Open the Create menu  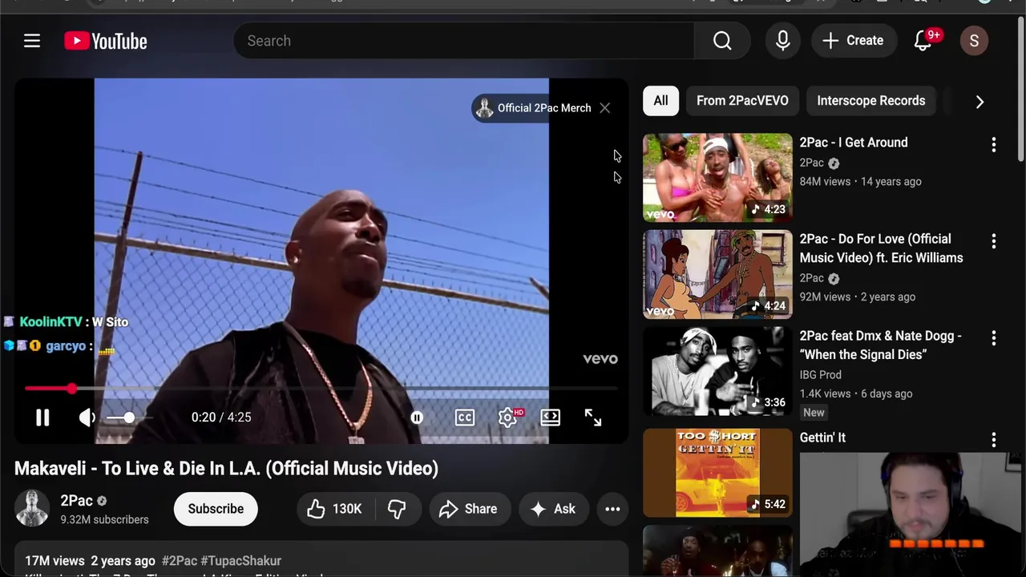(x=853, y=41)
